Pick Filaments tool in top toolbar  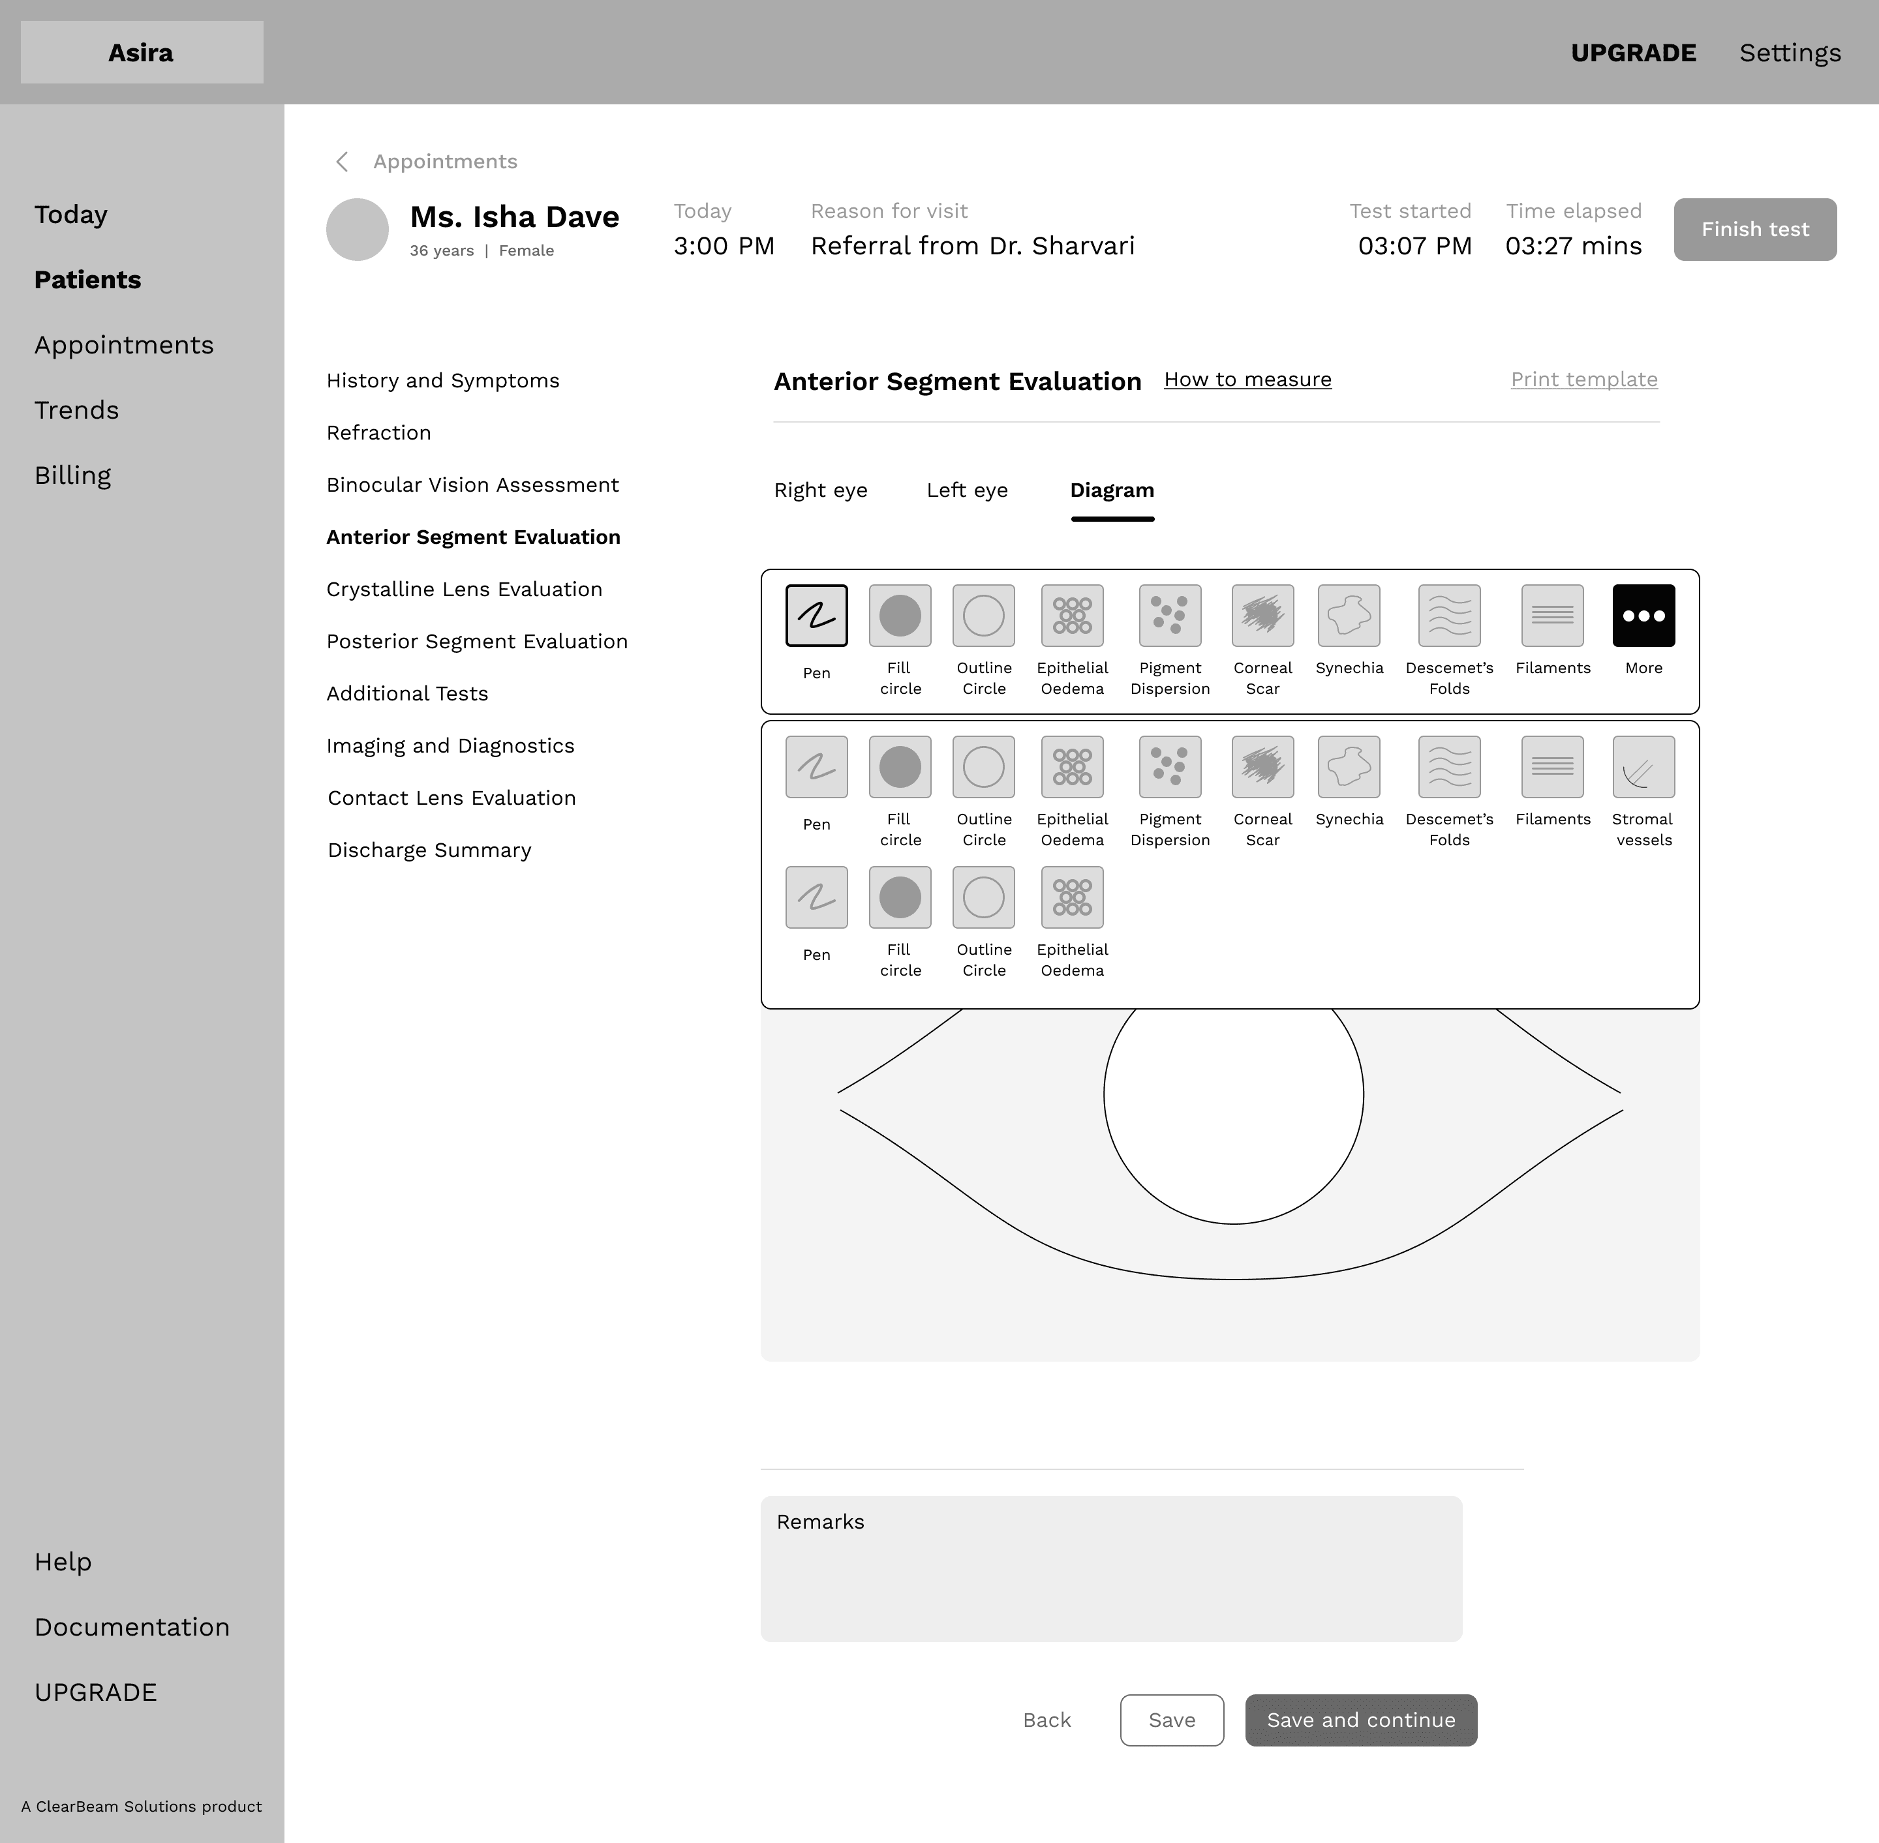click(1551, 616)
